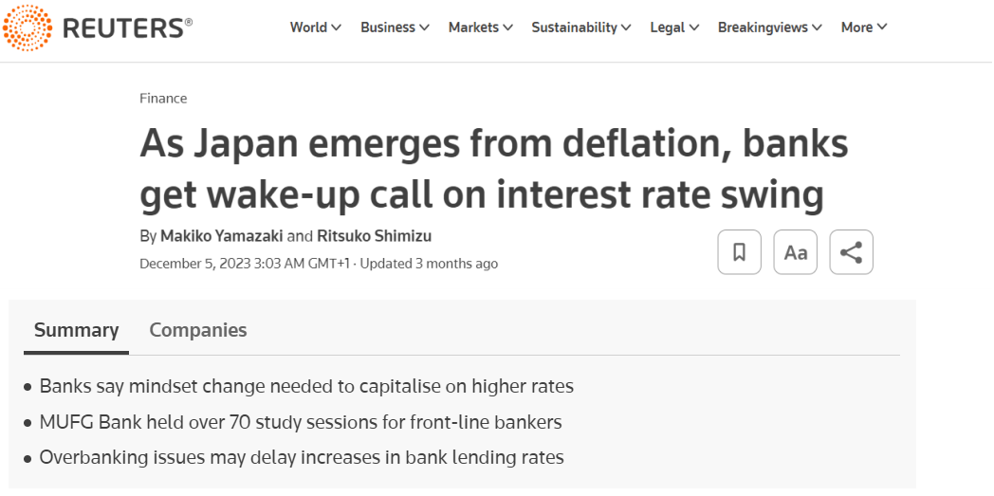Open the text size Aa control

796,252
